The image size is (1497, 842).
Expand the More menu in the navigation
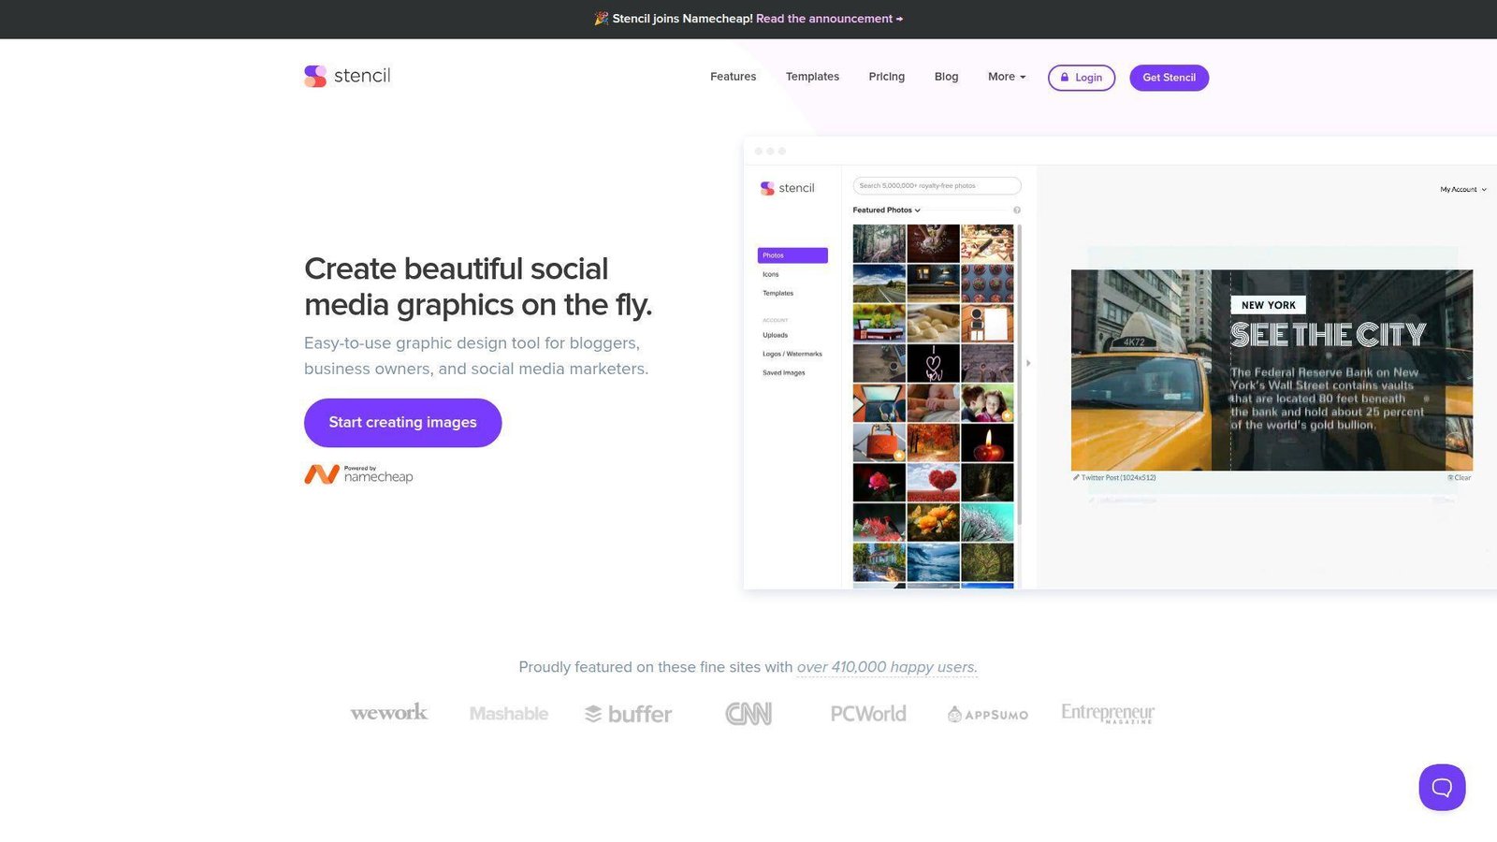coord(1007,77)
